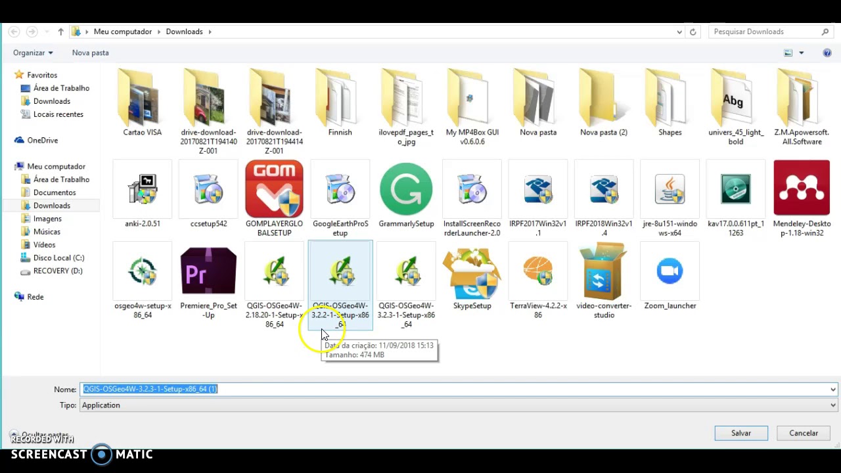Select the ccsetup542 installer file
841x473 pixels.
(x=208, y=194)
